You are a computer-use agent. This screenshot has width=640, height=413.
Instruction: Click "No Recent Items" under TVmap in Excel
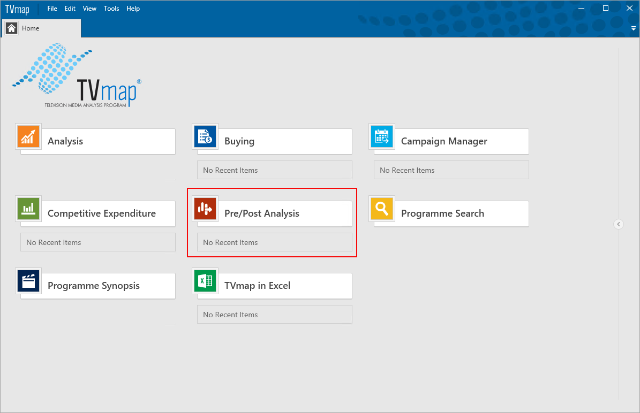coord(275,315)
